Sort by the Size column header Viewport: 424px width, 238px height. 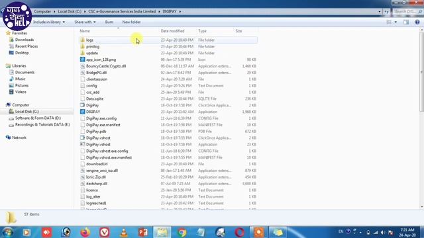click(x=238, y=31)
